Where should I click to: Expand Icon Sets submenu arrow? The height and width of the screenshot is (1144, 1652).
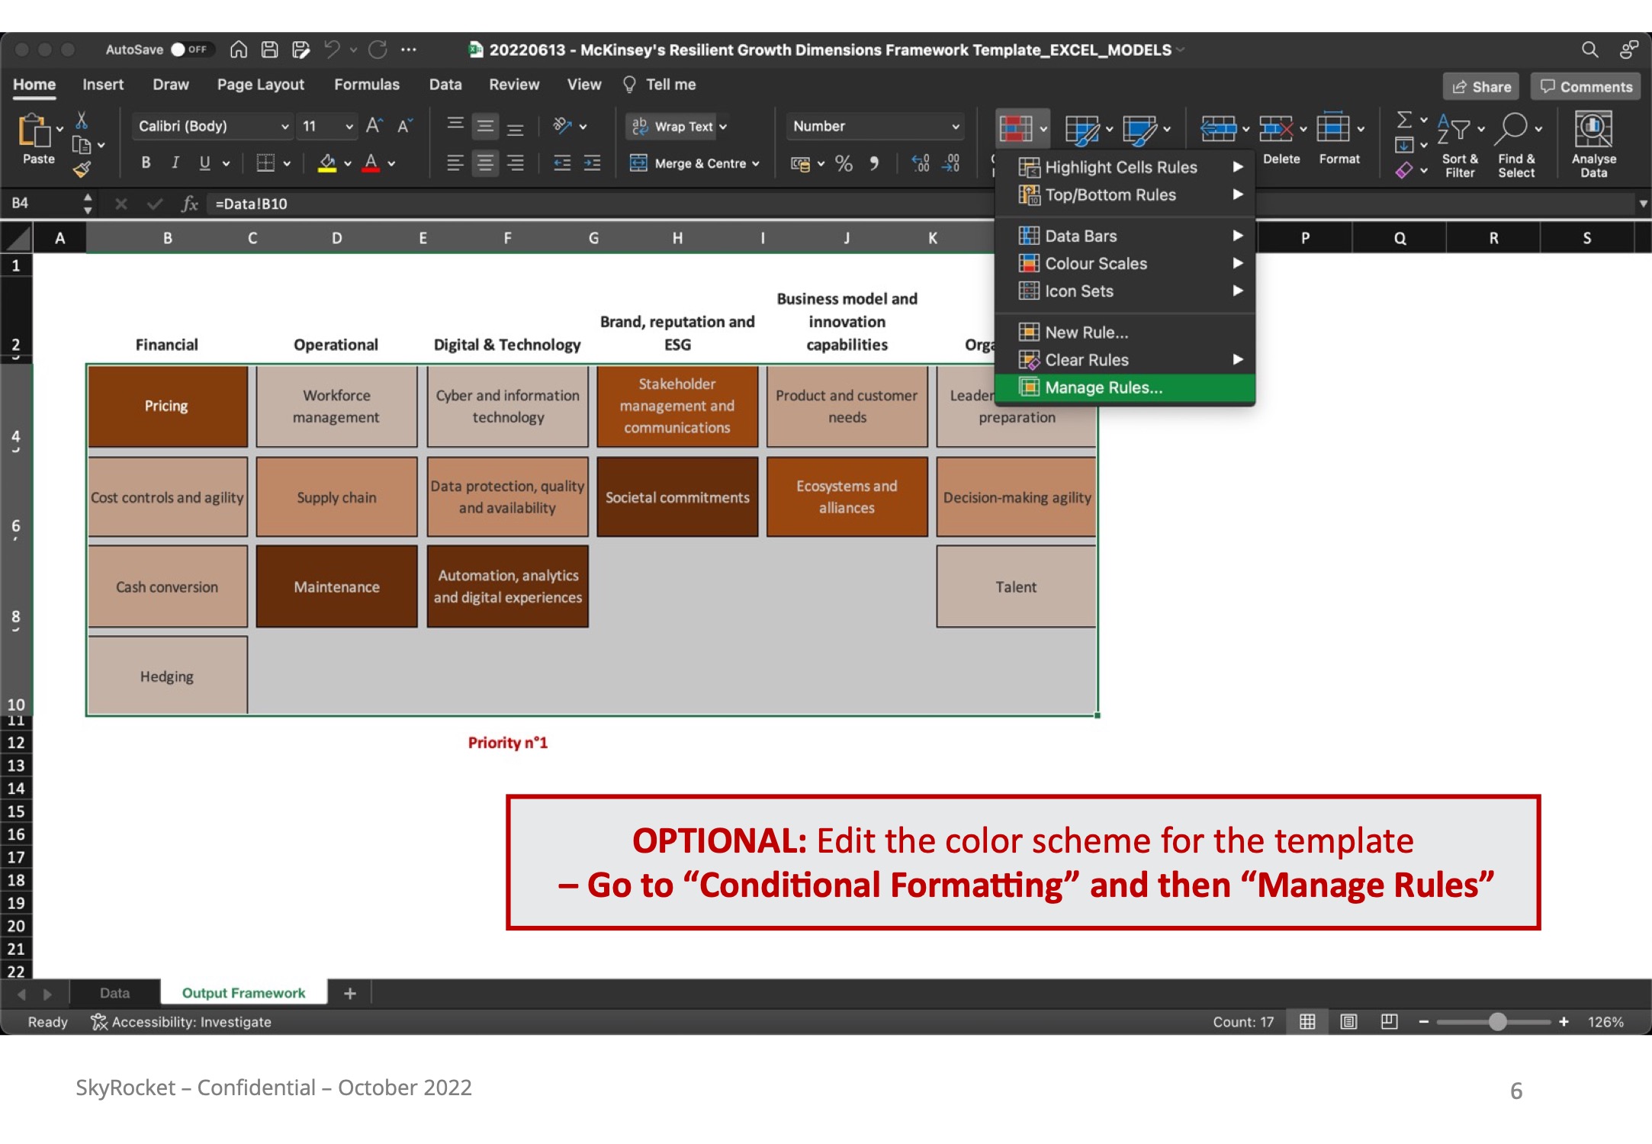point(1238,291)
